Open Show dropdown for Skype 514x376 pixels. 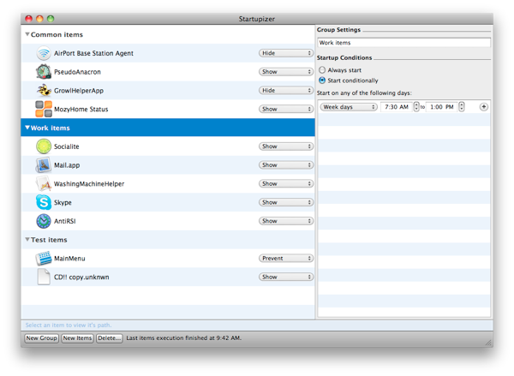tap(286, 202)
